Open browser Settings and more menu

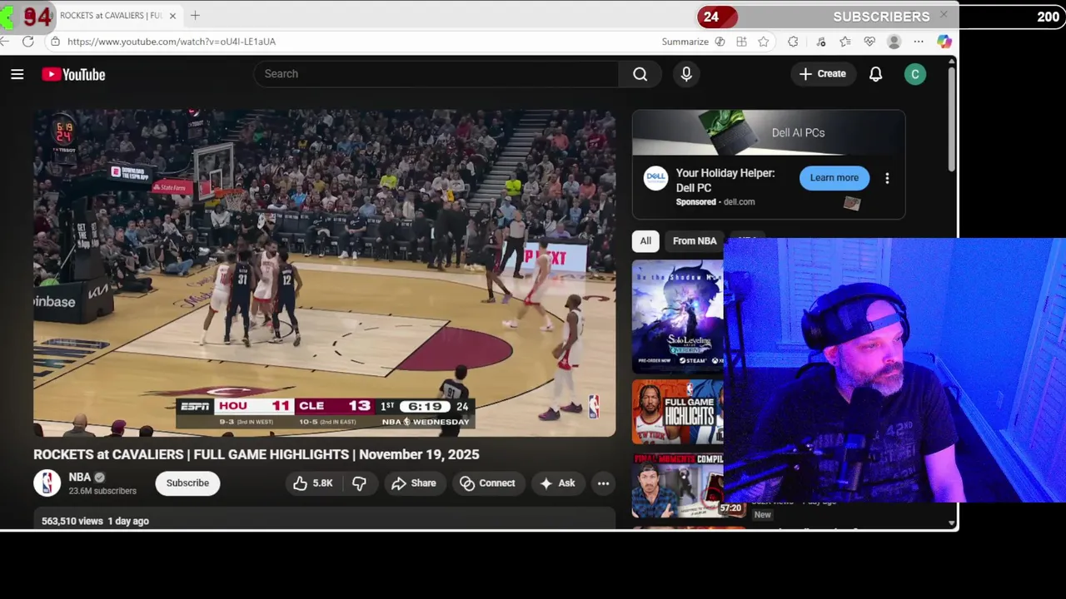tap(919, 42)
